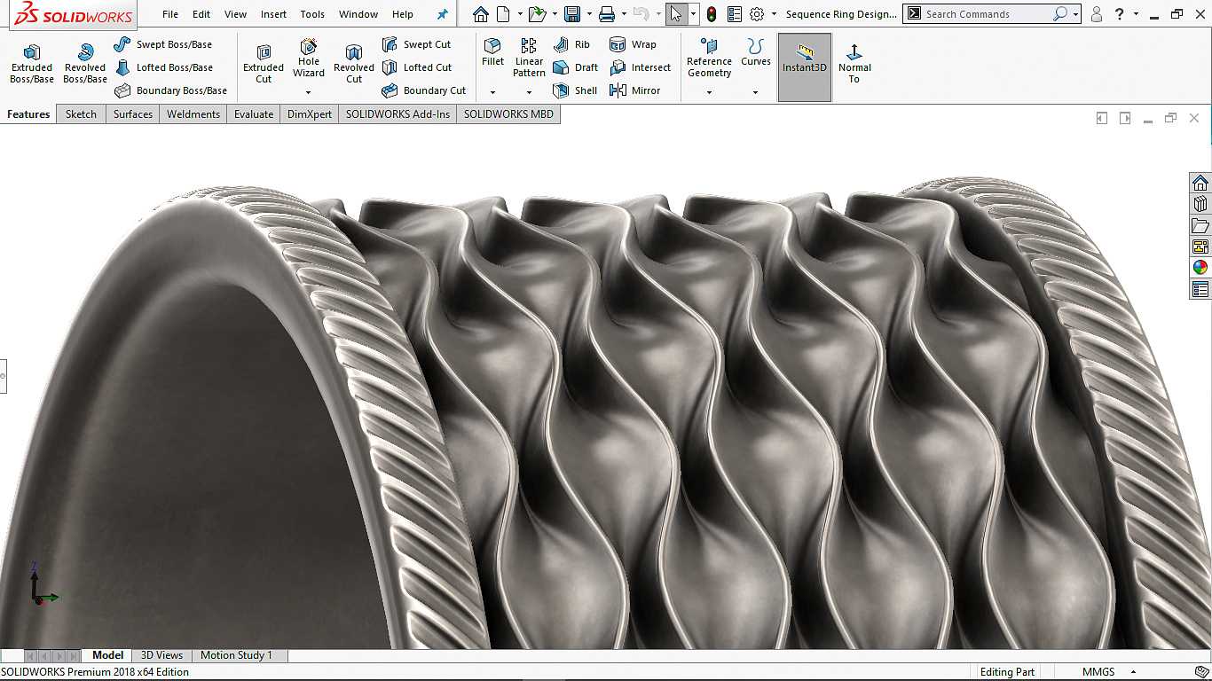
Task: Select the Extruded Cut tool
Action: point(264,64)
